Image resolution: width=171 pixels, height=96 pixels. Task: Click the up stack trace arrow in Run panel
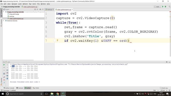(x=7, y=65)
